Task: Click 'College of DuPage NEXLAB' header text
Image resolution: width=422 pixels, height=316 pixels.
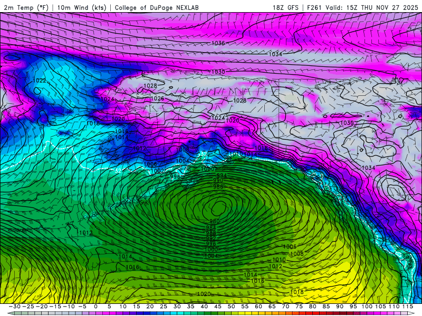Action: [x=157, y=7]
